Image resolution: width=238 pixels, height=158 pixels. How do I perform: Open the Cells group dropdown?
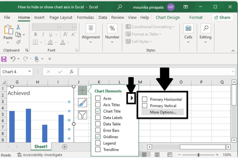pyautogui.click(x=188, y=42)
